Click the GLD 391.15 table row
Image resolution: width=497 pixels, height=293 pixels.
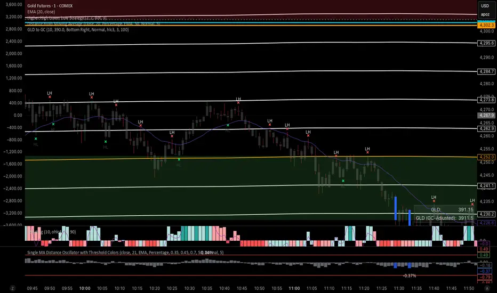point(445,210)
